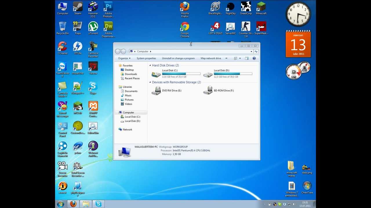Open the address bar history dropdown
The width and height of the screenshot is (371, 208).
click(251, 51)
